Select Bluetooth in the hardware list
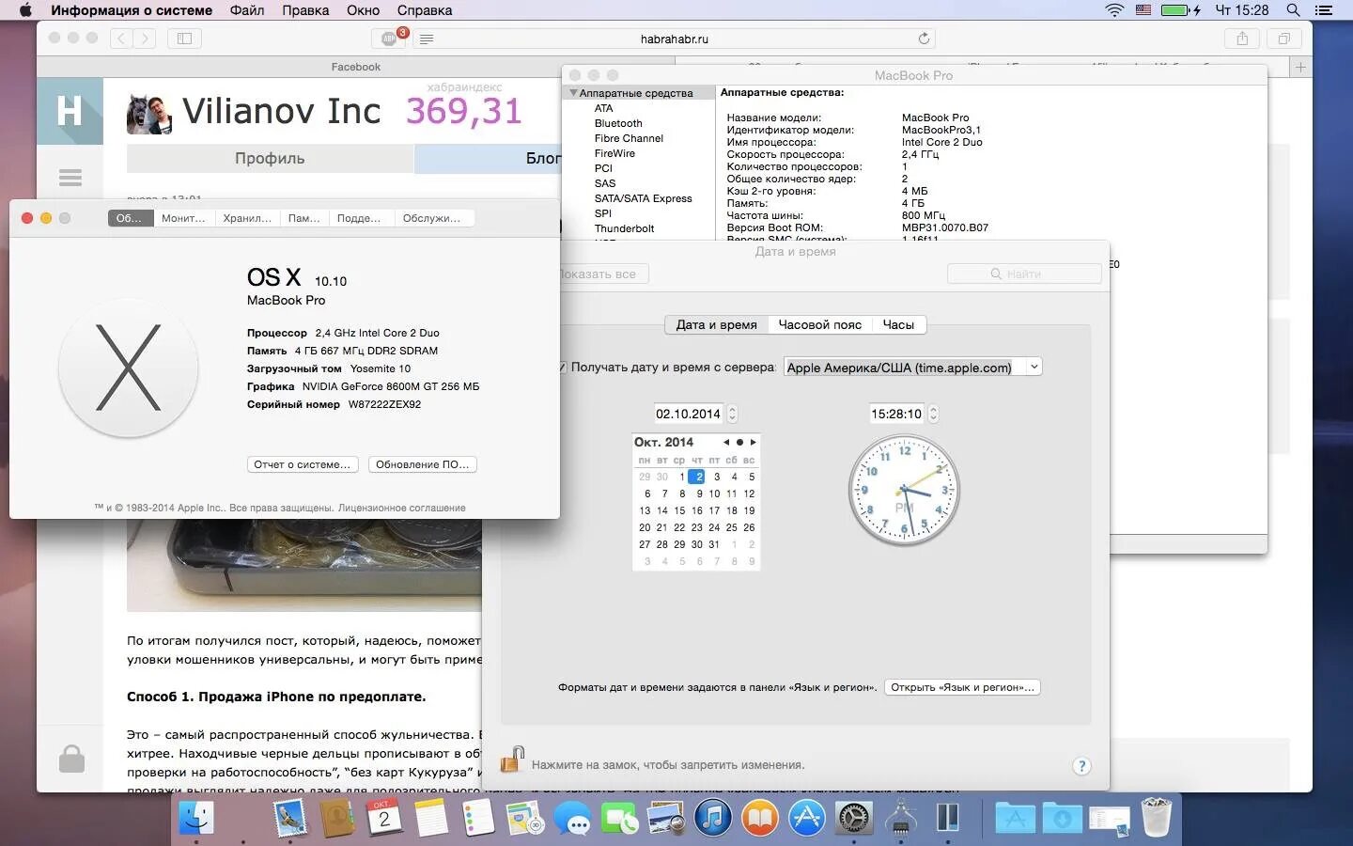This screenshot has width=1353, height=846. click(618, 123)
